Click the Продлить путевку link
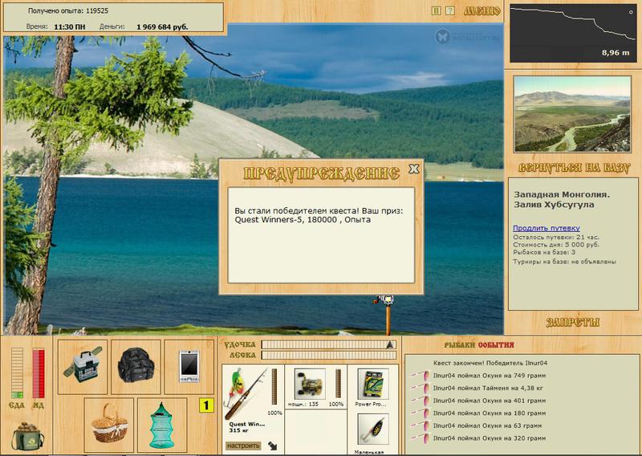 [547, 228]
